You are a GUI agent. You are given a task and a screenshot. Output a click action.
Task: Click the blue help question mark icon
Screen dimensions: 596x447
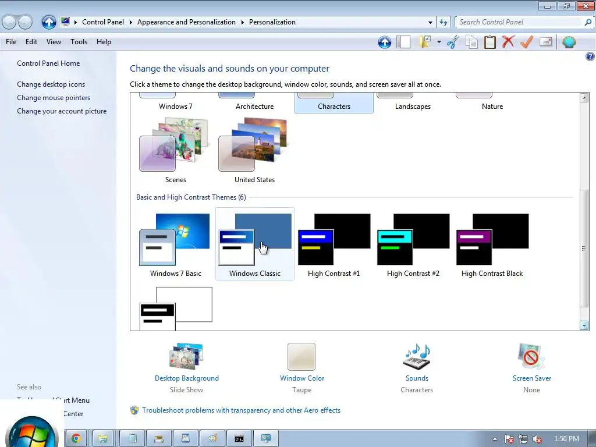coord(590,56)
